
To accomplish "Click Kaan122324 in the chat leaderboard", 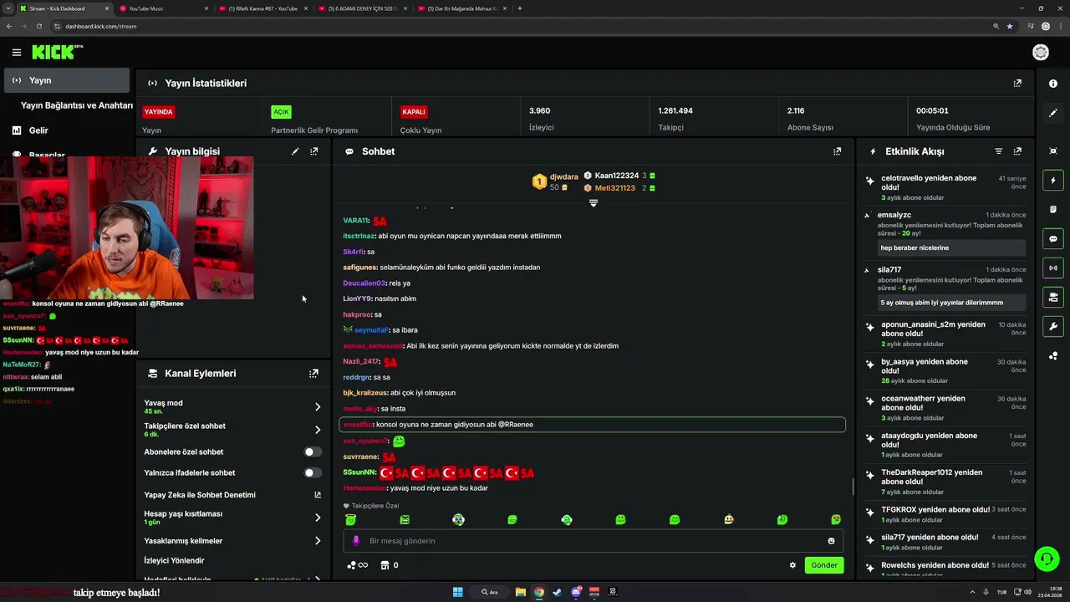I will click(x=617, y=176).
